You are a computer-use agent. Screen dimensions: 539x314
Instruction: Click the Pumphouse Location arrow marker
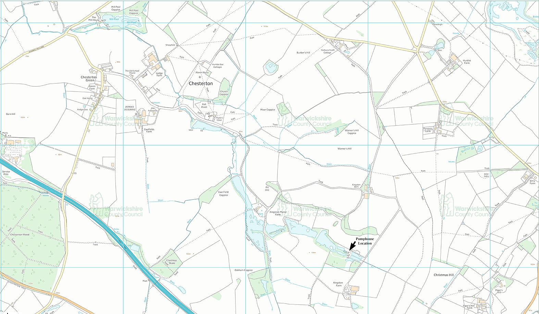click(x=352, y=246)
